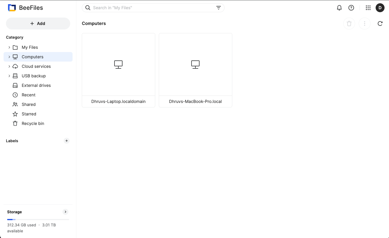
Task: Click the search input field
Action: tap(153, 8)
